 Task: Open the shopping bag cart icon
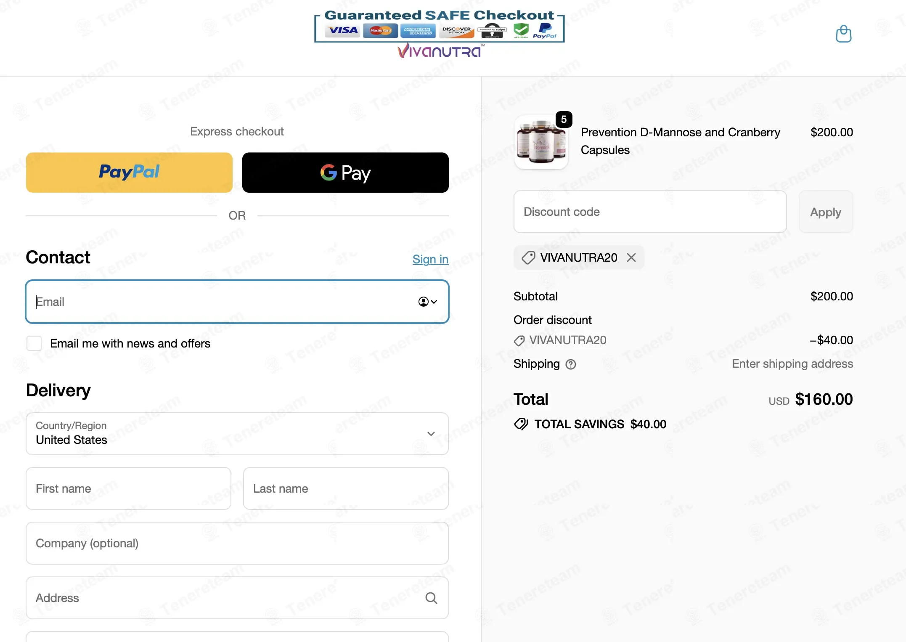point(843,34)
